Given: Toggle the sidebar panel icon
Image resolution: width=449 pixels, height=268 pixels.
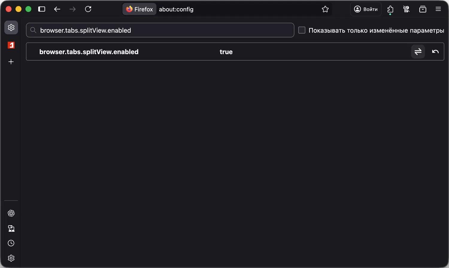Looking at the screenshot, I should pos(42,9).
